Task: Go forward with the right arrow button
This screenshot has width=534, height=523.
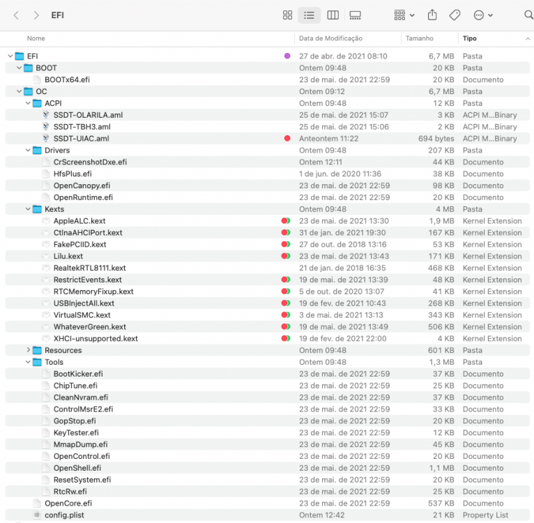Action: click(x=36, y=15)
